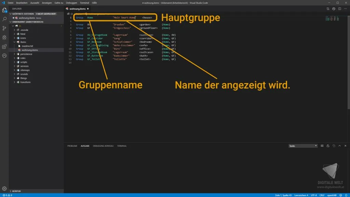
Task: Open the Search view in activity bar
Action: pyautogui.click(x=4, y=19)
